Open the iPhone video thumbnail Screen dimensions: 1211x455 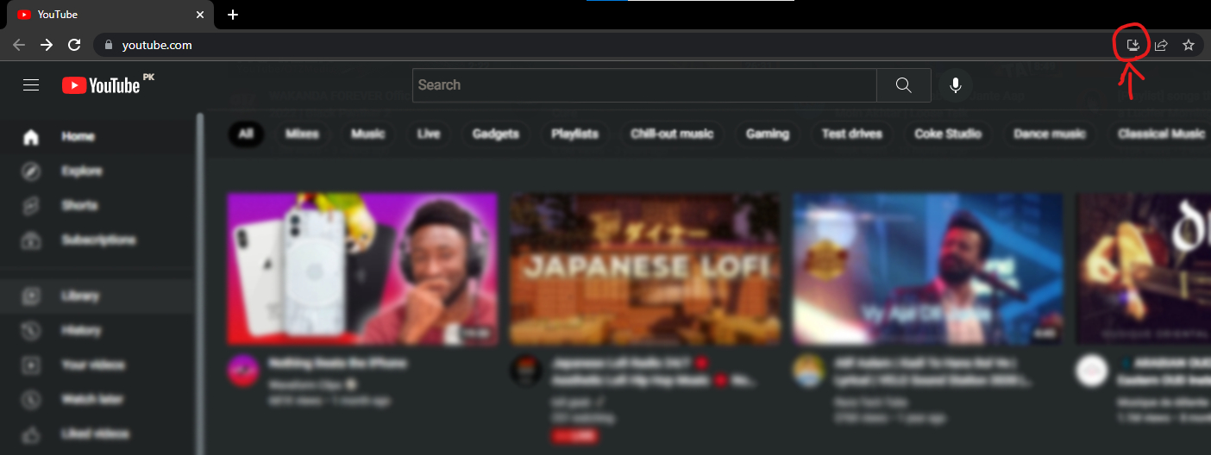tap(362, 269)
